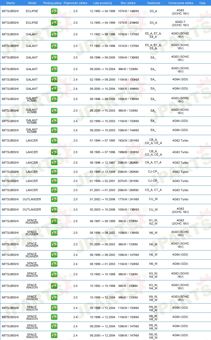Select the 207kW / 281KM power cell

coord(128,181)
